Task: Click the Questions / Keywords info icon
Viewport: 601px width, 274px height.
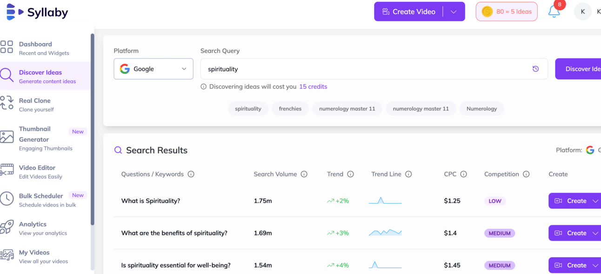Action: coord(191,174)
